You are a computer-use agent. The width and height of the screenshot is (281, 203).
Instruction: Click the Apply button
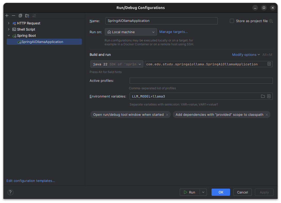click(x=264, y=192)
